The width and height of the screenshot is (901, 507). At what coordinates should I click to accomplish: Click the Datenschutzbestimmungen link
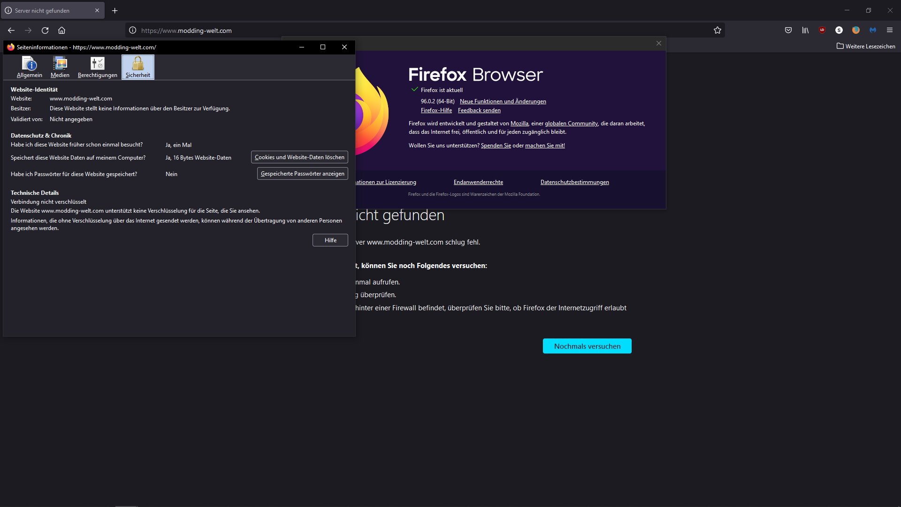pyautogui.click(x=574, y=182)
